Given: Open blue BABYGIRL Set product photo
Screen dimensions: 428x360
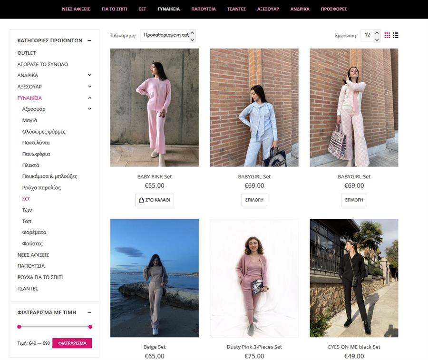Looking at the screenshot, I should click(x=254, y=107).
